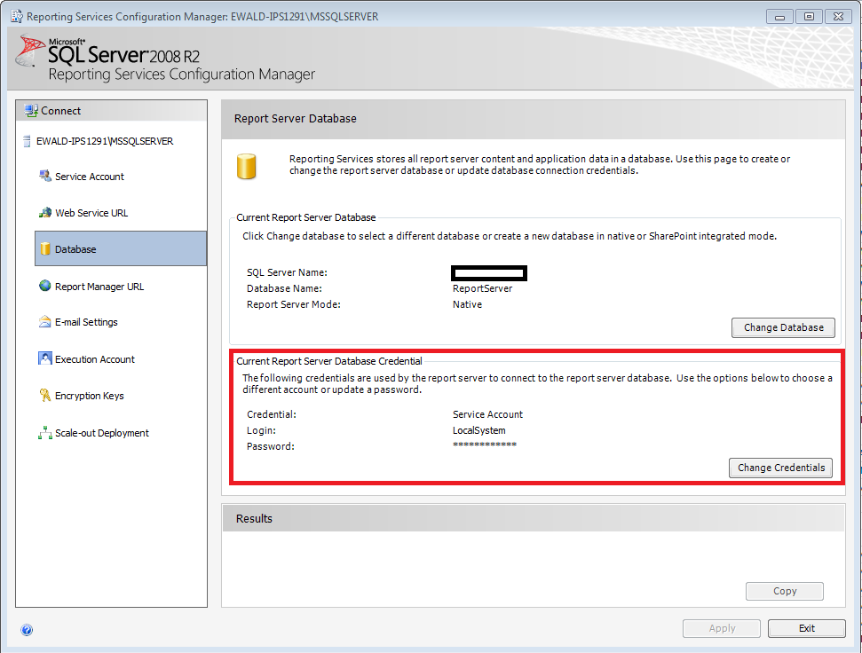
Task: Click the Report Manager URL globe icon
Action: coord(45,286)
